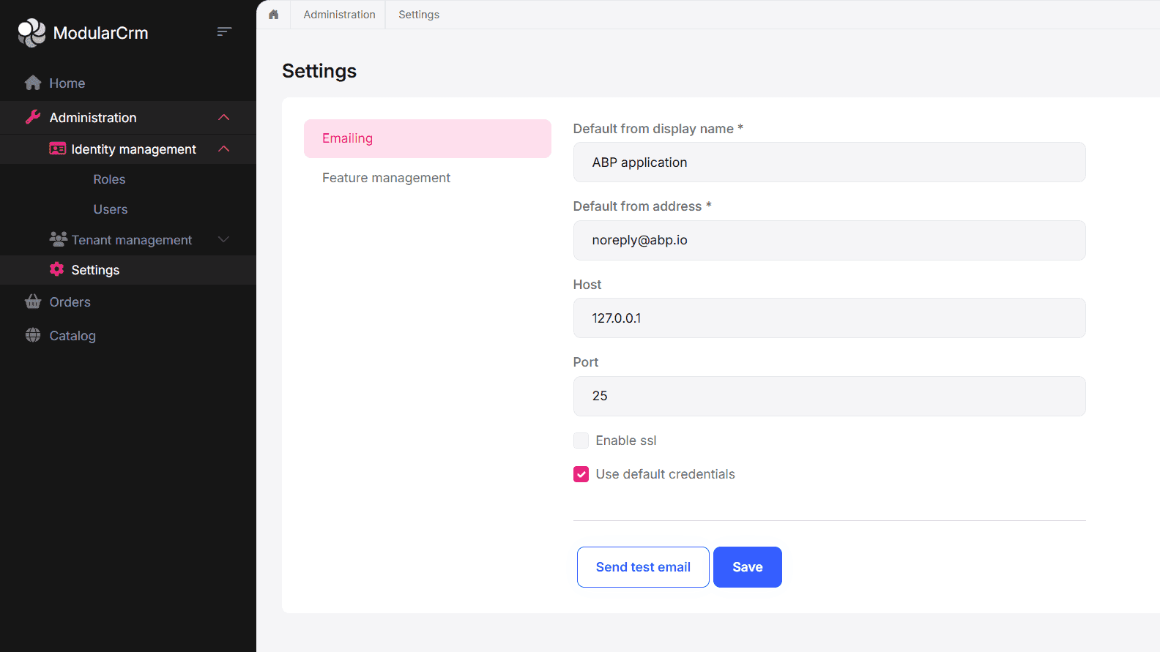The width and height of the screenshot is (1160, 652).
Task: Focus the Default from display name field
Action: (x=829, y=162)
